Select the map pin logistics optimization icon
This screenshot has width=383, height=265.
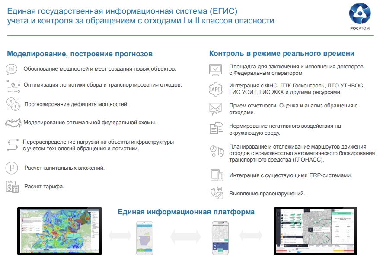tap(13, 85)
